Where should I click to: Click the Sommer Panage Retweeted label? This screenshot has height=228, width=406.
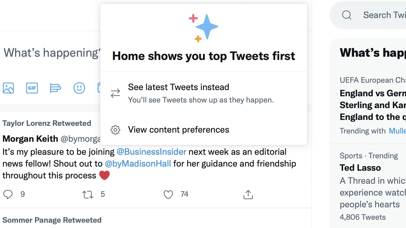click(52, 220)
